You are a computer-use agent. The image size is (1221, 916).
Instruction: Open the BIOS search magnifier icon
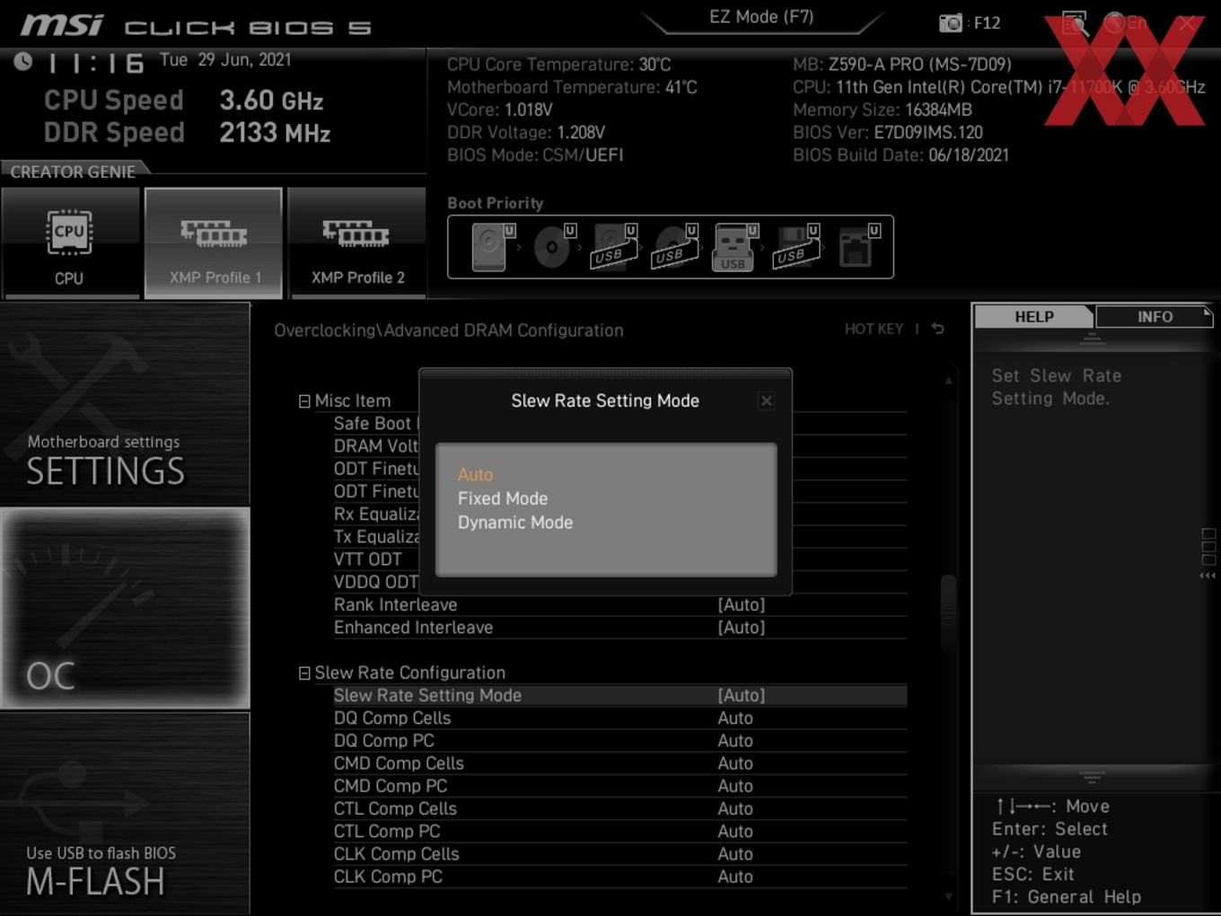1075,23
